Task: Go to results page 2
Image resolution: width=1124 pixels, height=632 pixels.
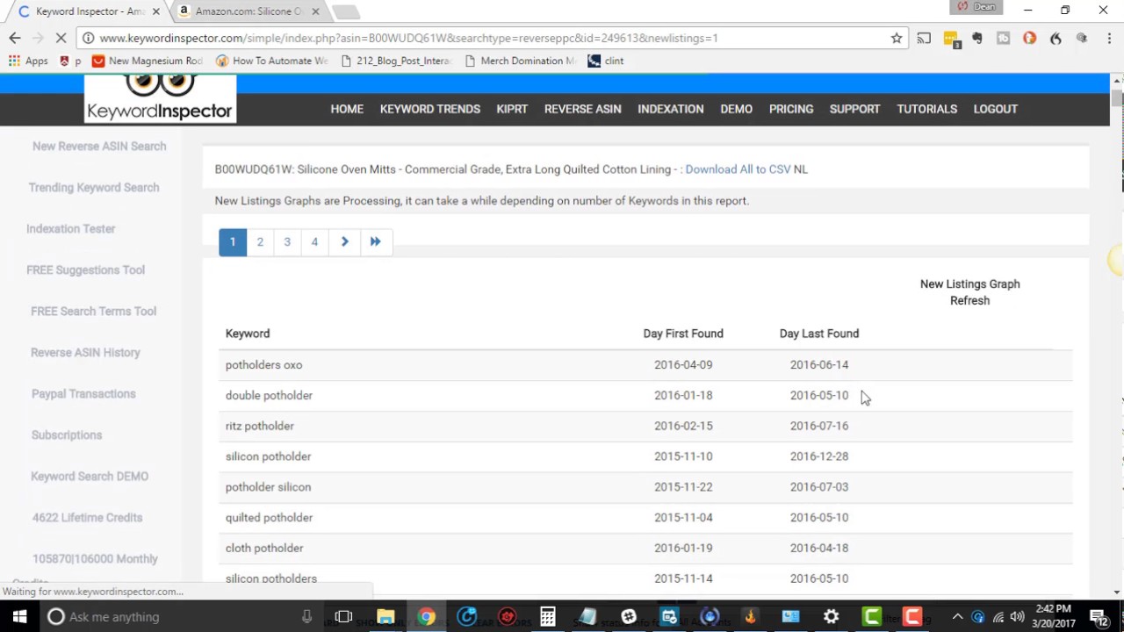Action: [260, 241]
